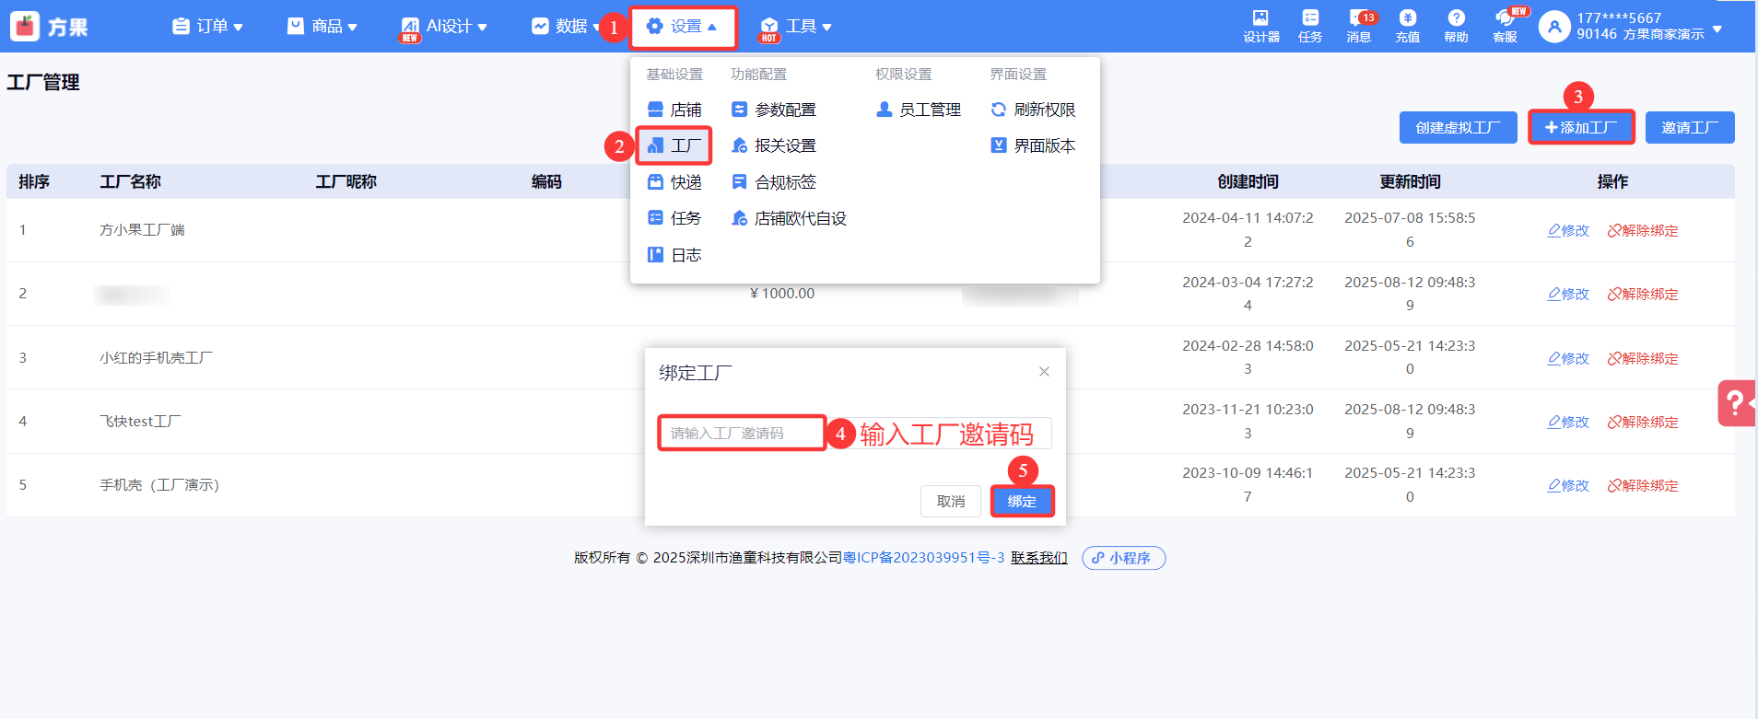Expand the AI设计 menu
The height and width of the screenshot is (719, 1758).
(x=444, y=26)
